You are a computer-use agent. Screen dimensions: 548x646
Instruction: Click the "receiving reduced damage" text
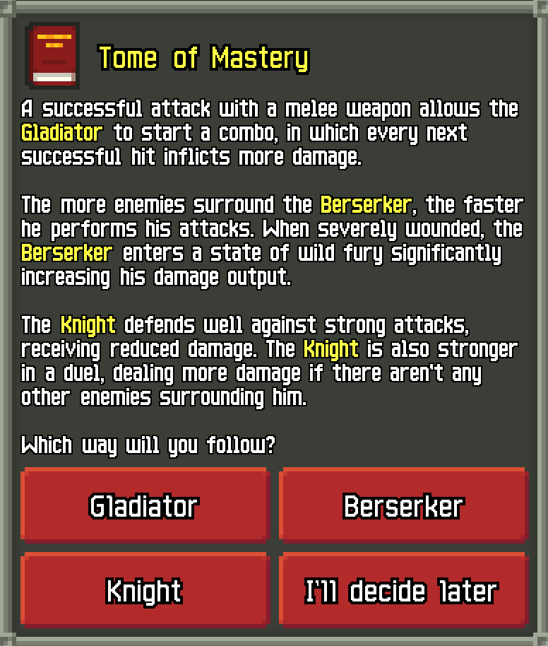tap(139, 349)
